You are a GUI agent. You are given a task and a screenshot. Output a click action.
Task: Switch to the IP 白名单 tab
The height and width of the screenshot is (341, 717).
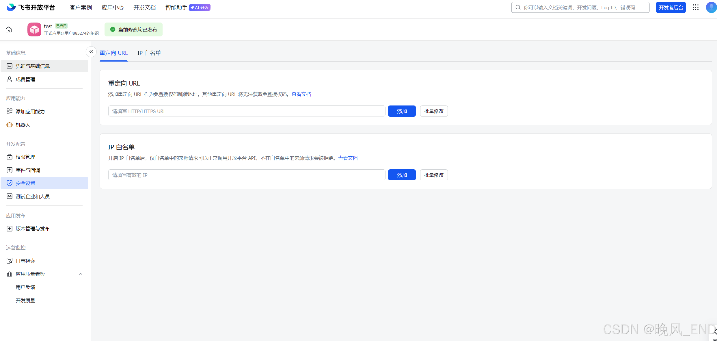point(149,53)
